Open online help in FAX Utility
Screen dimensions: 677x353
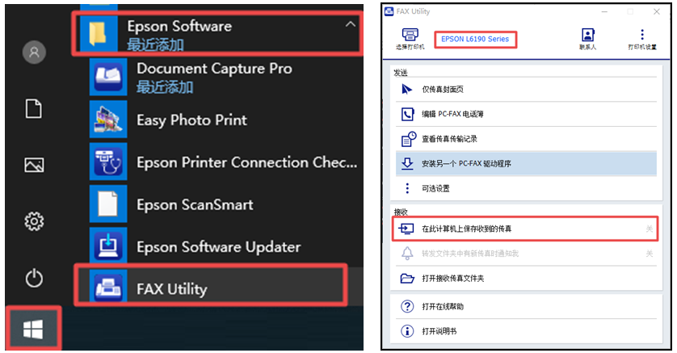[526, 306]
